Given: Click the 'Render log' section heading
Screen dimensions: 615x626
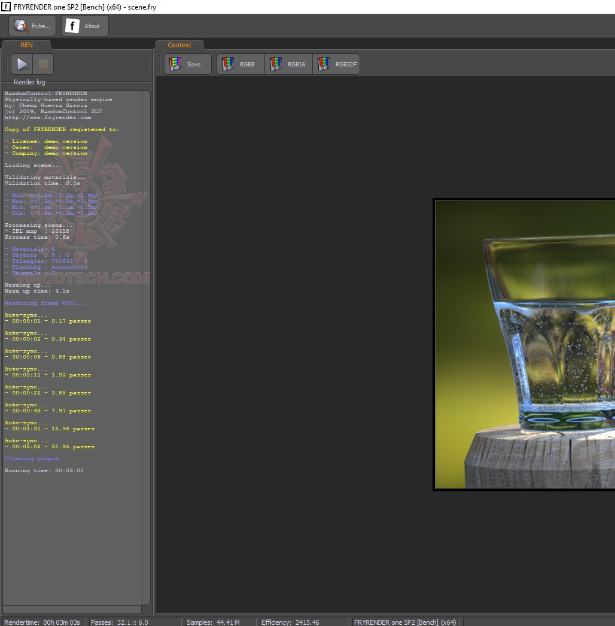Looking at the screenshot, I should (x=29, y=82).
